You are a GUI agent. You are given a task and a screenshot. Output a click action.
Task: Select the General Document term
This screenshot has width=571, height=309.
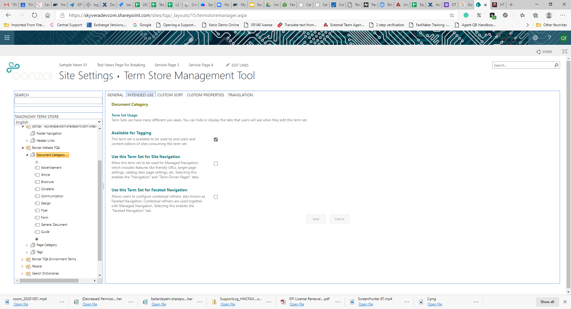54,225
